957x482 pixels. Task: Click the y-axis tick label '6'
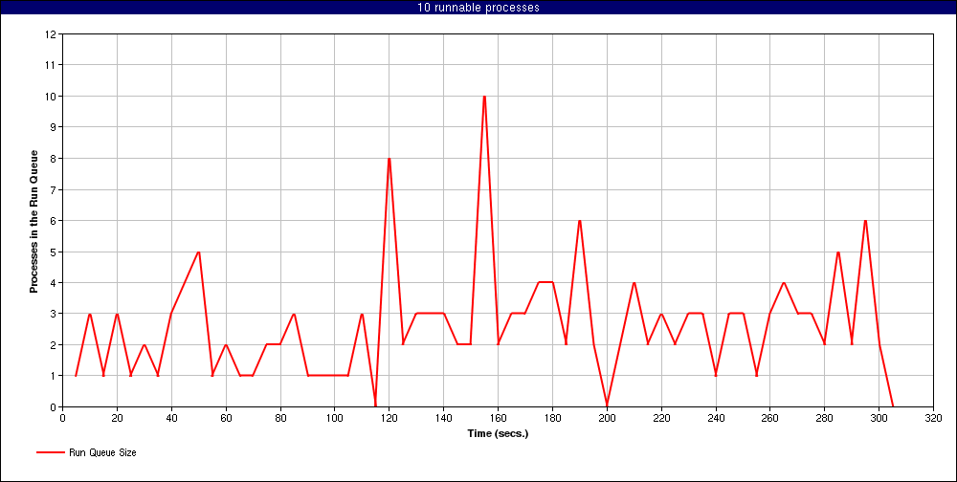(x=53, y=221)
